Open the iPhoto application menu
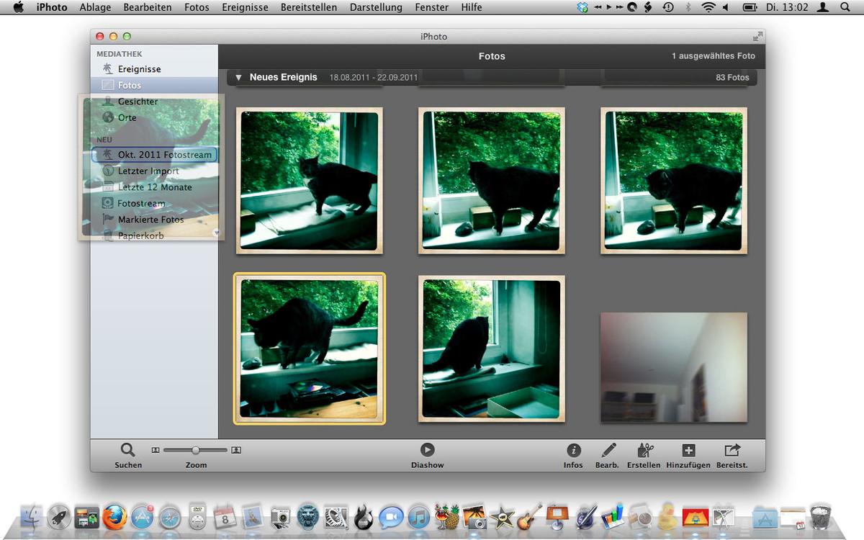The height and width of the screenshot is (540, 864). point(52,7)
